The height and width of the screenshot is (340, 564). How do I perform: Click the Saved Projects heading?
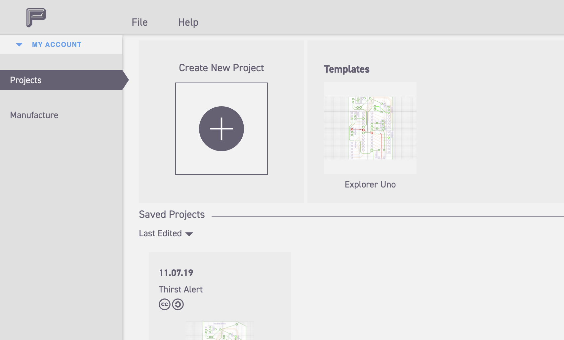click(172, 215)
